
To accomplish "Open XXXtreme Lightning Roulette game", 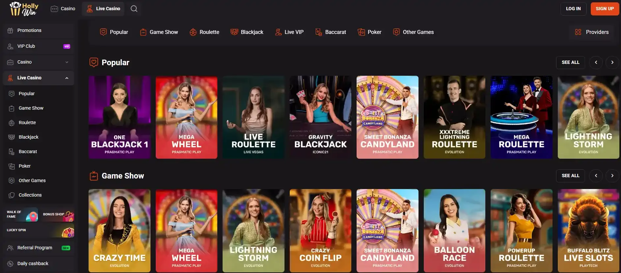I will [454, 117].
